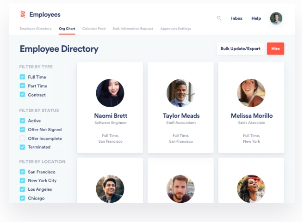Uncheck the Los Angeles location
Viewport: 302px width, 222px height.
[x=22, y=189]
